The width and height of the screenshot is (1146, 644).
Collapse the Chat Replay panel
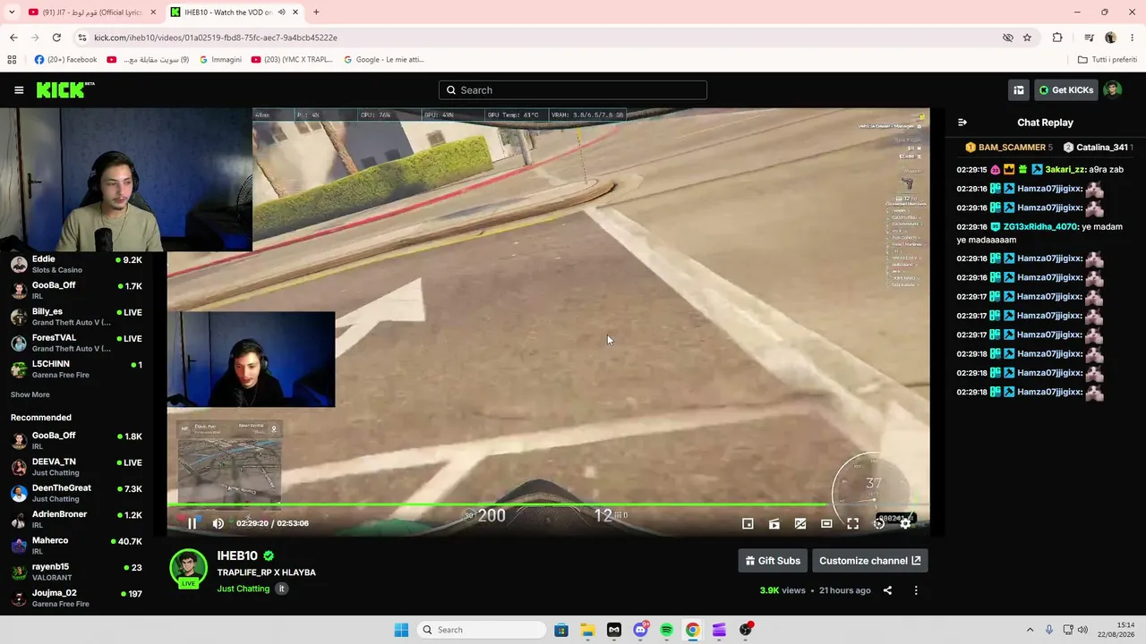pyautogui.click(x=962, y=123)
